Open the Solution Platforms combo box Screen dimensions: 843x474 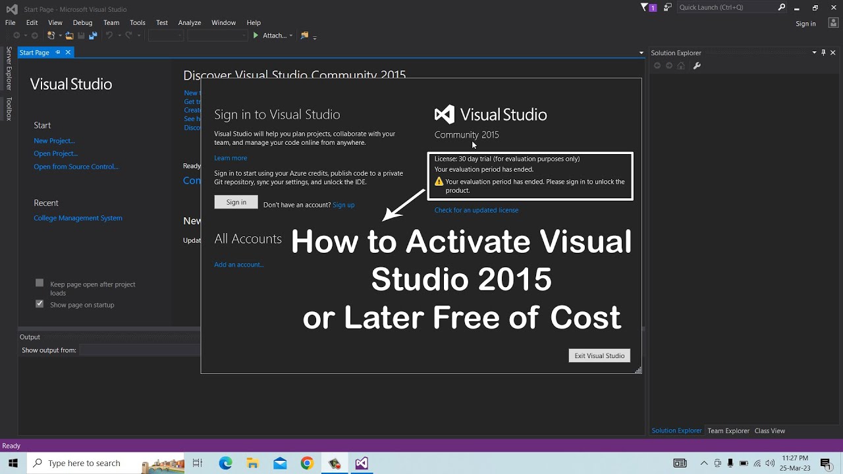(217, 36)
